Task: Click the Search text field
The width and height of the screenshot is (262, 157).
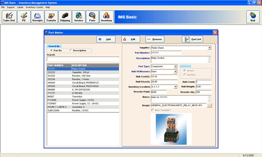Action: 83,59
